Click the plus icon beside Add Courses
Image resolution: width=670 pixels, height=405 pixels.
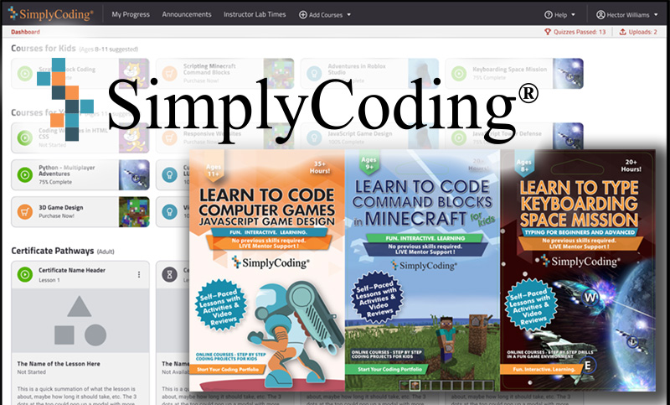[303, 14]
